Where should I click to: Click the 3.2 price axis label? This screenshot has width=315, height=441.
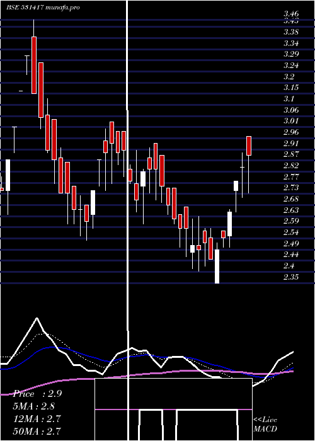(289, 76)
